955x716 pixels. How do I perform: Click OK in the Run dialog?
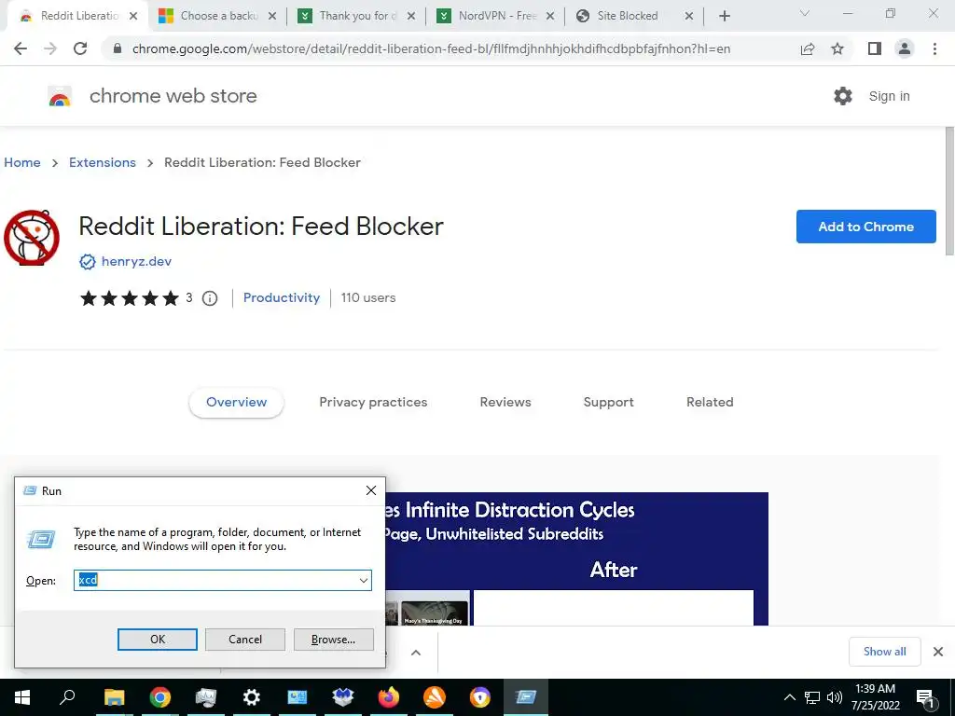pos(157,640)
